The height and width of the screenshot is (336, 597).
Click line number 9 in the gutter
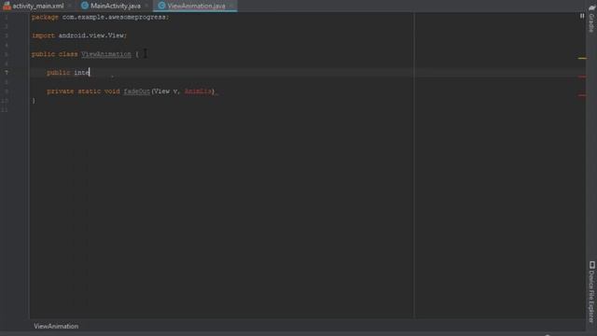(x=7, y=91)
